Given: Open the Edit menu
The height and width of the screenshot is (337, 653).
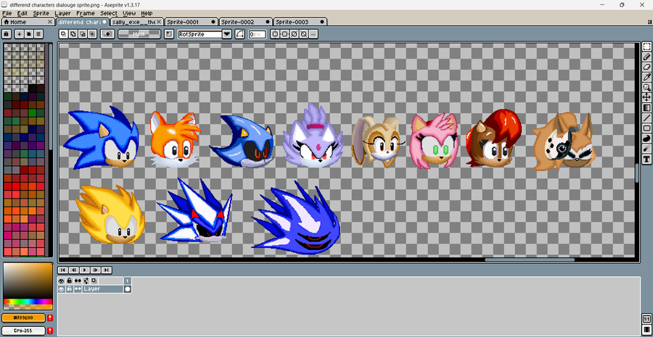Looking at the screenshot, I should point(22,13).
